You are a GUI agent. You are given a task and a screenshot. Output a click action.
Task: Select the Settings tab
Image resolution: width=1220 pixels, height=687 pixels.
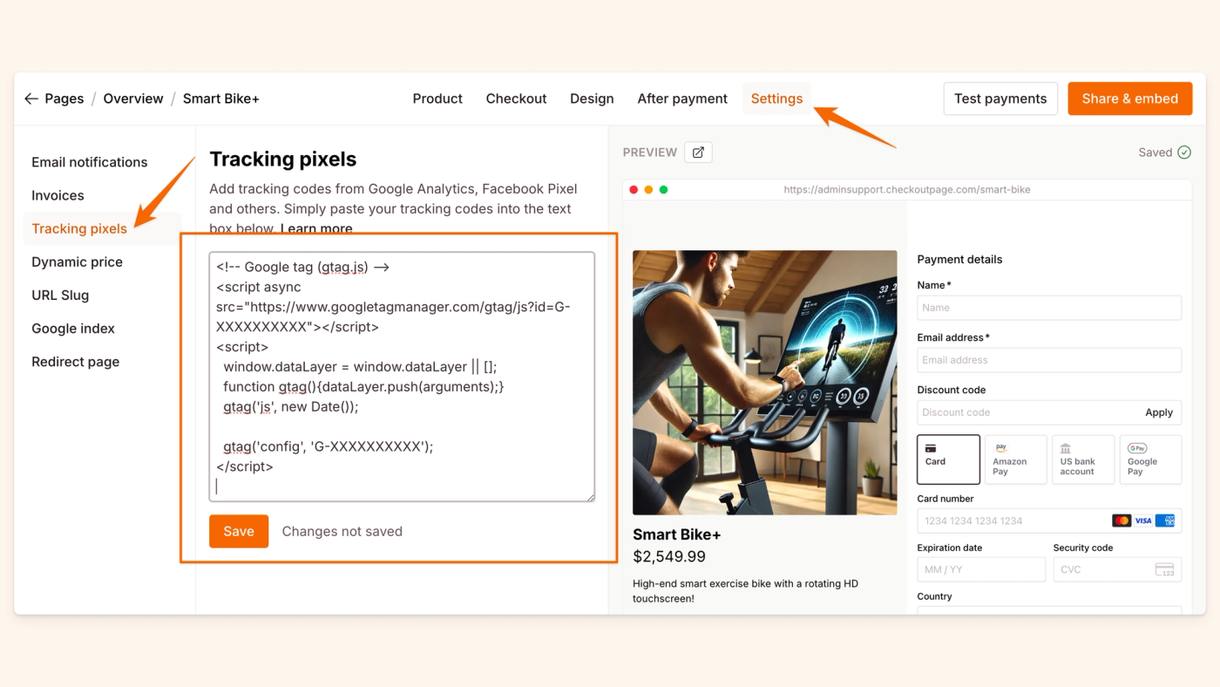point(776,99)
